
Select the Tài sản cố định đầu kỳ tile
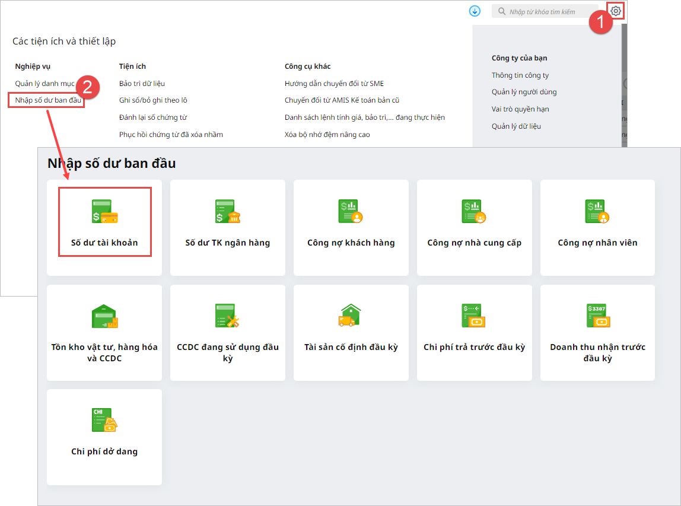(x=351, y=333)
